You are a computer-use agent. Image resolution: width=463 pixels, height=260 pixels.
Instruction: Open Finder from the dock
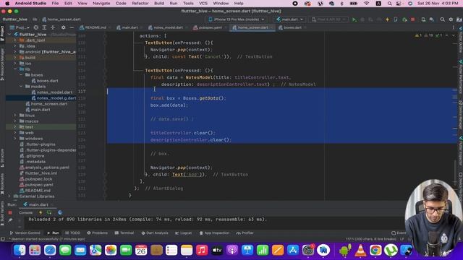point(20,251)
